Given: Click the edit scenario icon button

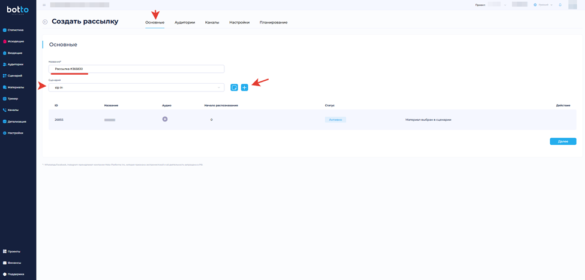Looking at the screenshot, I should pos(234,87).
